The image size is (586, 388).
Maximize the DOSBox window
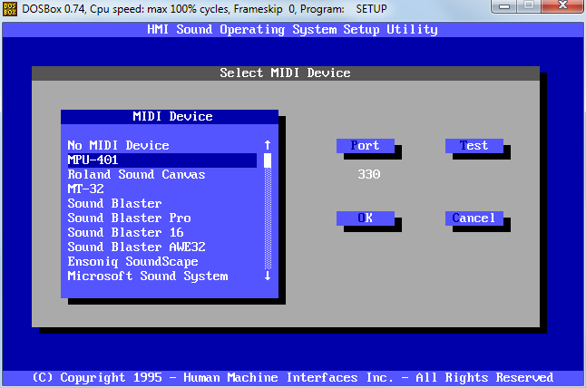click(529, 6)
